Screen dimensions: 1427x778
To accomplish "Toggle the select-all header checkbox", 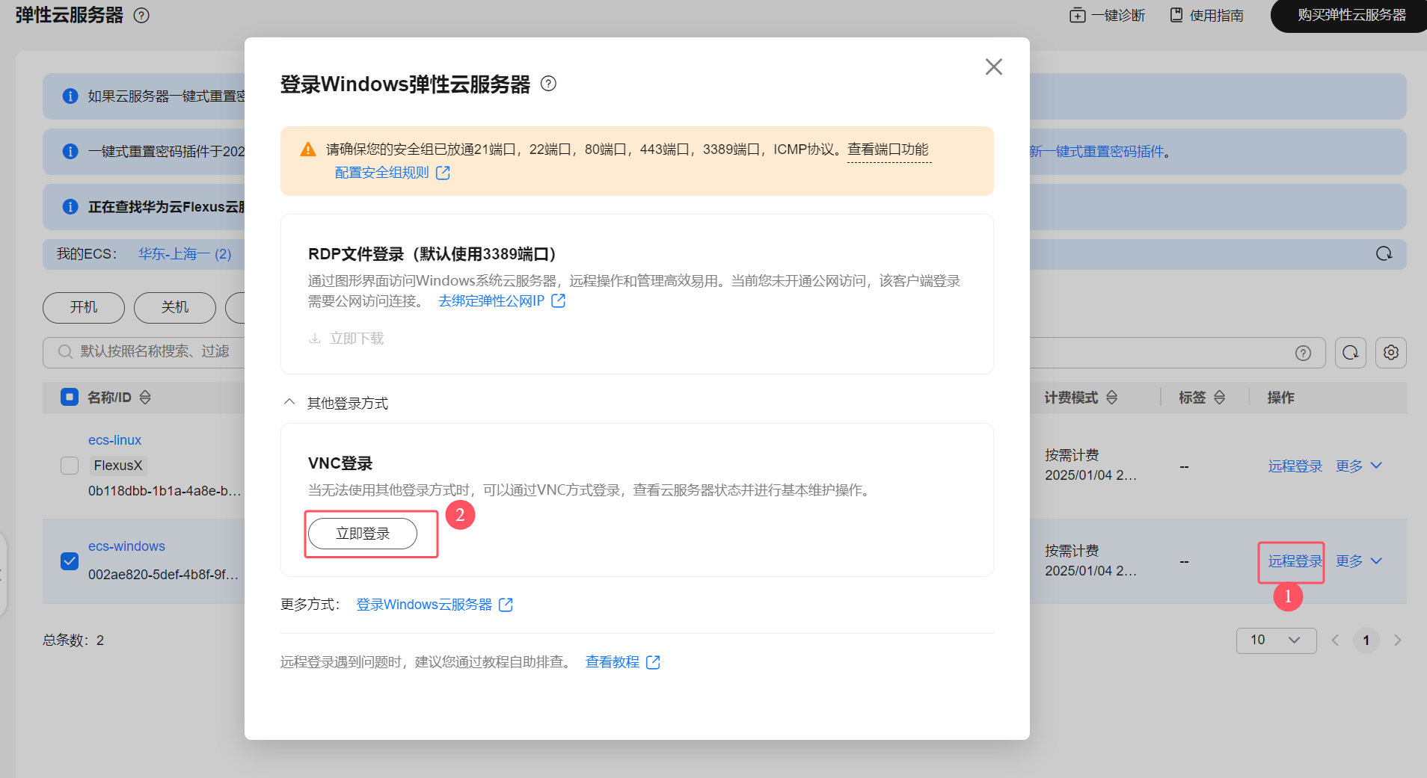I will 70,397.
